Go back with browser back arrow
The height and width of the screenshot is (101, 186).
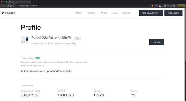pyautogui.click(x=2, y=6)
